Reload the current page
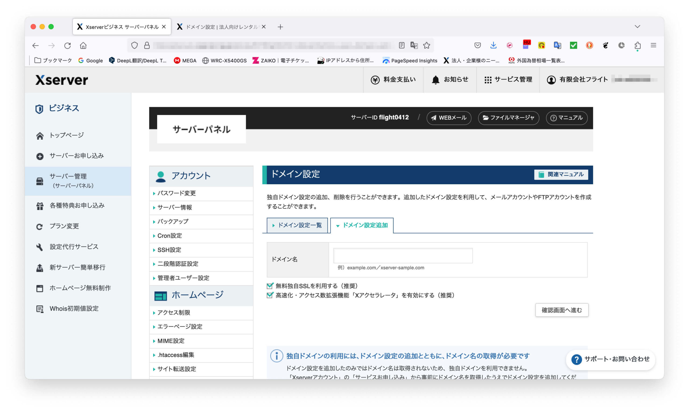Screen dimensions: 689x412 pos(68,45)
